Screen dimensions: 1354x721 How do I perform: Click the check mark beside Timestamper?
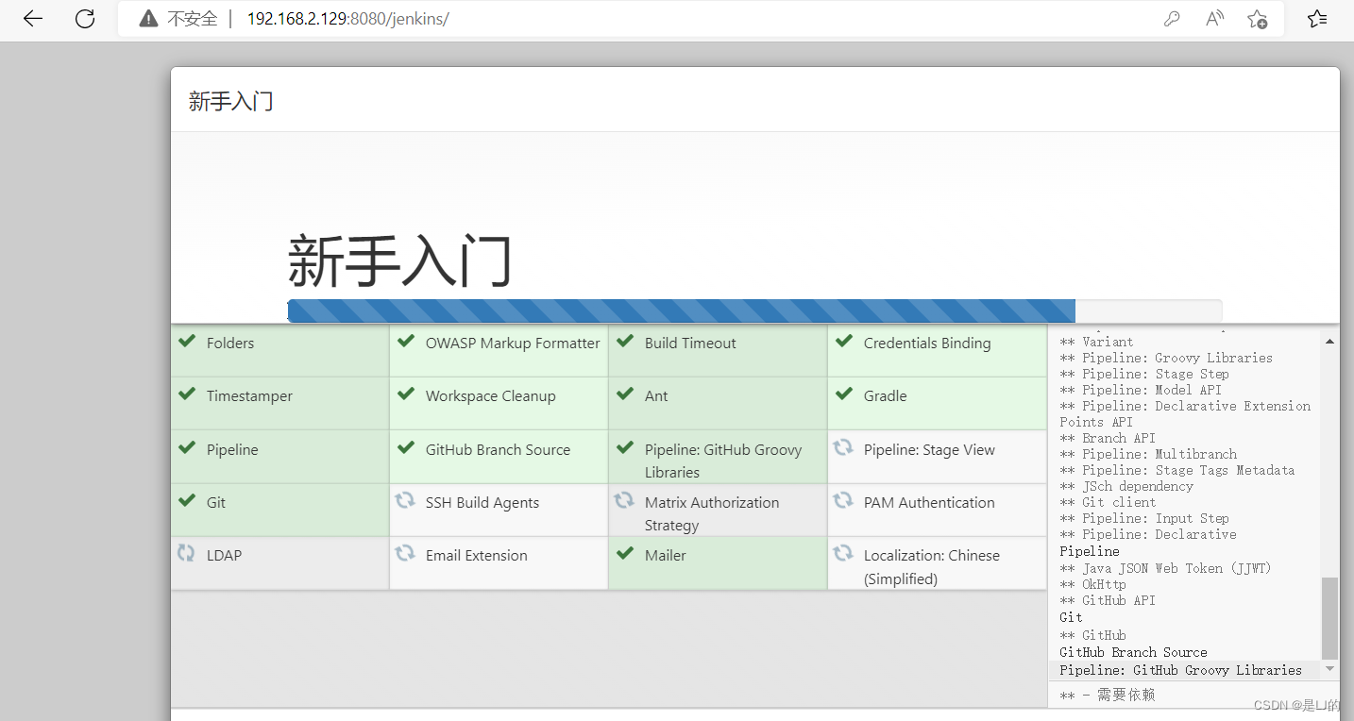[187, 394]
